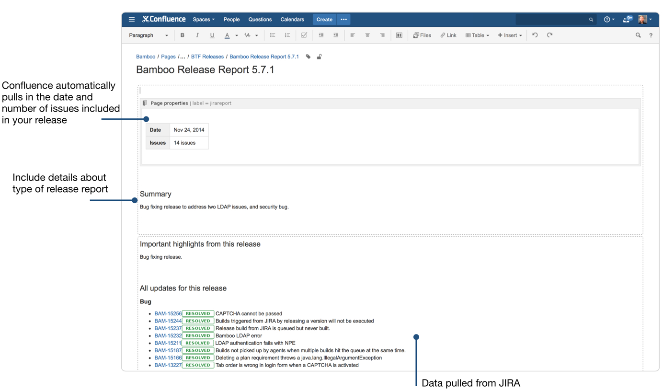Click the page title field
Screen dimensions: 663x391
coord(205,70)
